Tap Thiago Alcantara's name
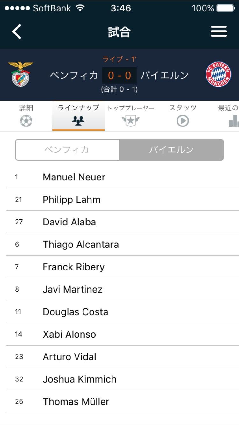The image size is (239, 426). point(81,245)
